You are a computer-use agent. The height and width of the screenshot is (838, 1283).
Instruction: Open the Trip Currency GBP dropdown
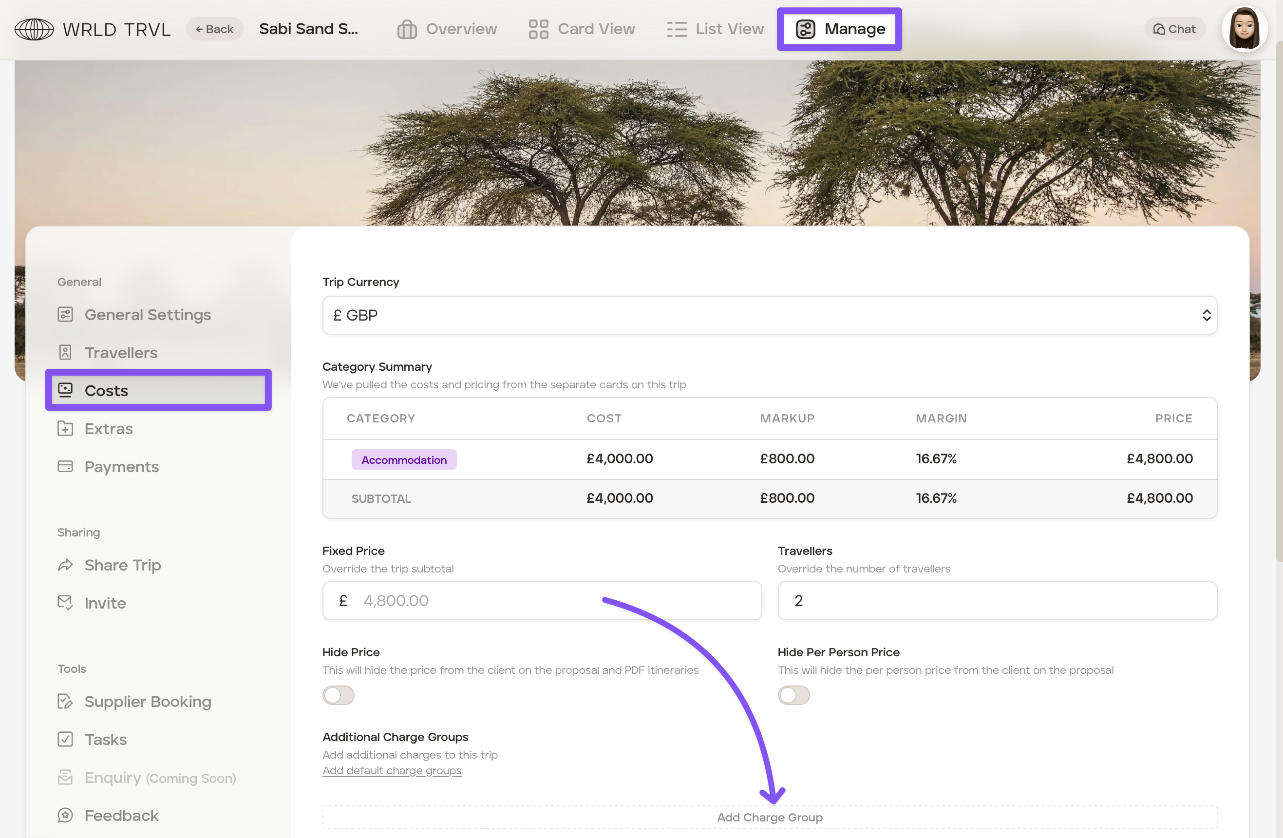tap(769, 315)
